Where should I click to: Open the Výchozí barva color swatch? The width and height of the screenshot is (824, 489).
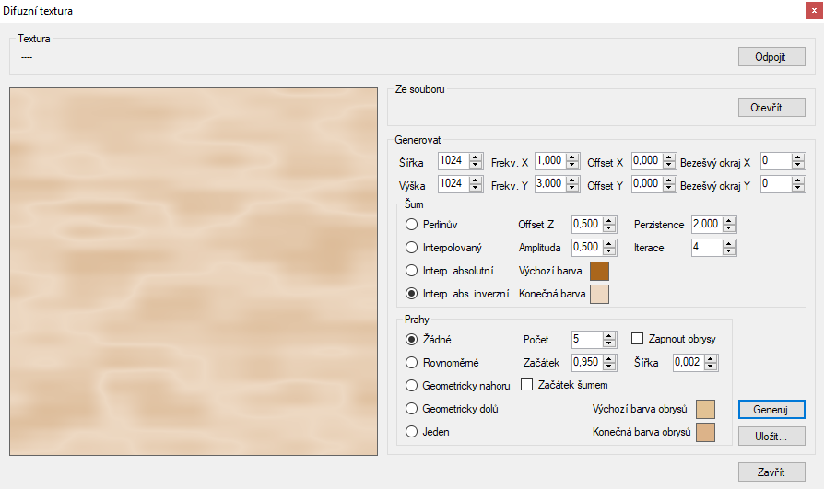click(599, 271)
